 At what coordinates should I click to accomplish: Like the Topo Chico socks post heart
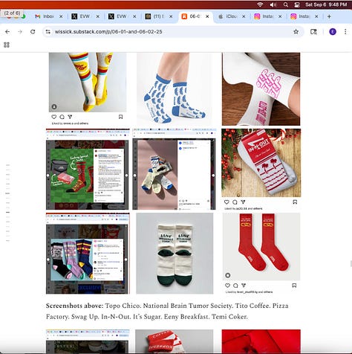(53, 117)
